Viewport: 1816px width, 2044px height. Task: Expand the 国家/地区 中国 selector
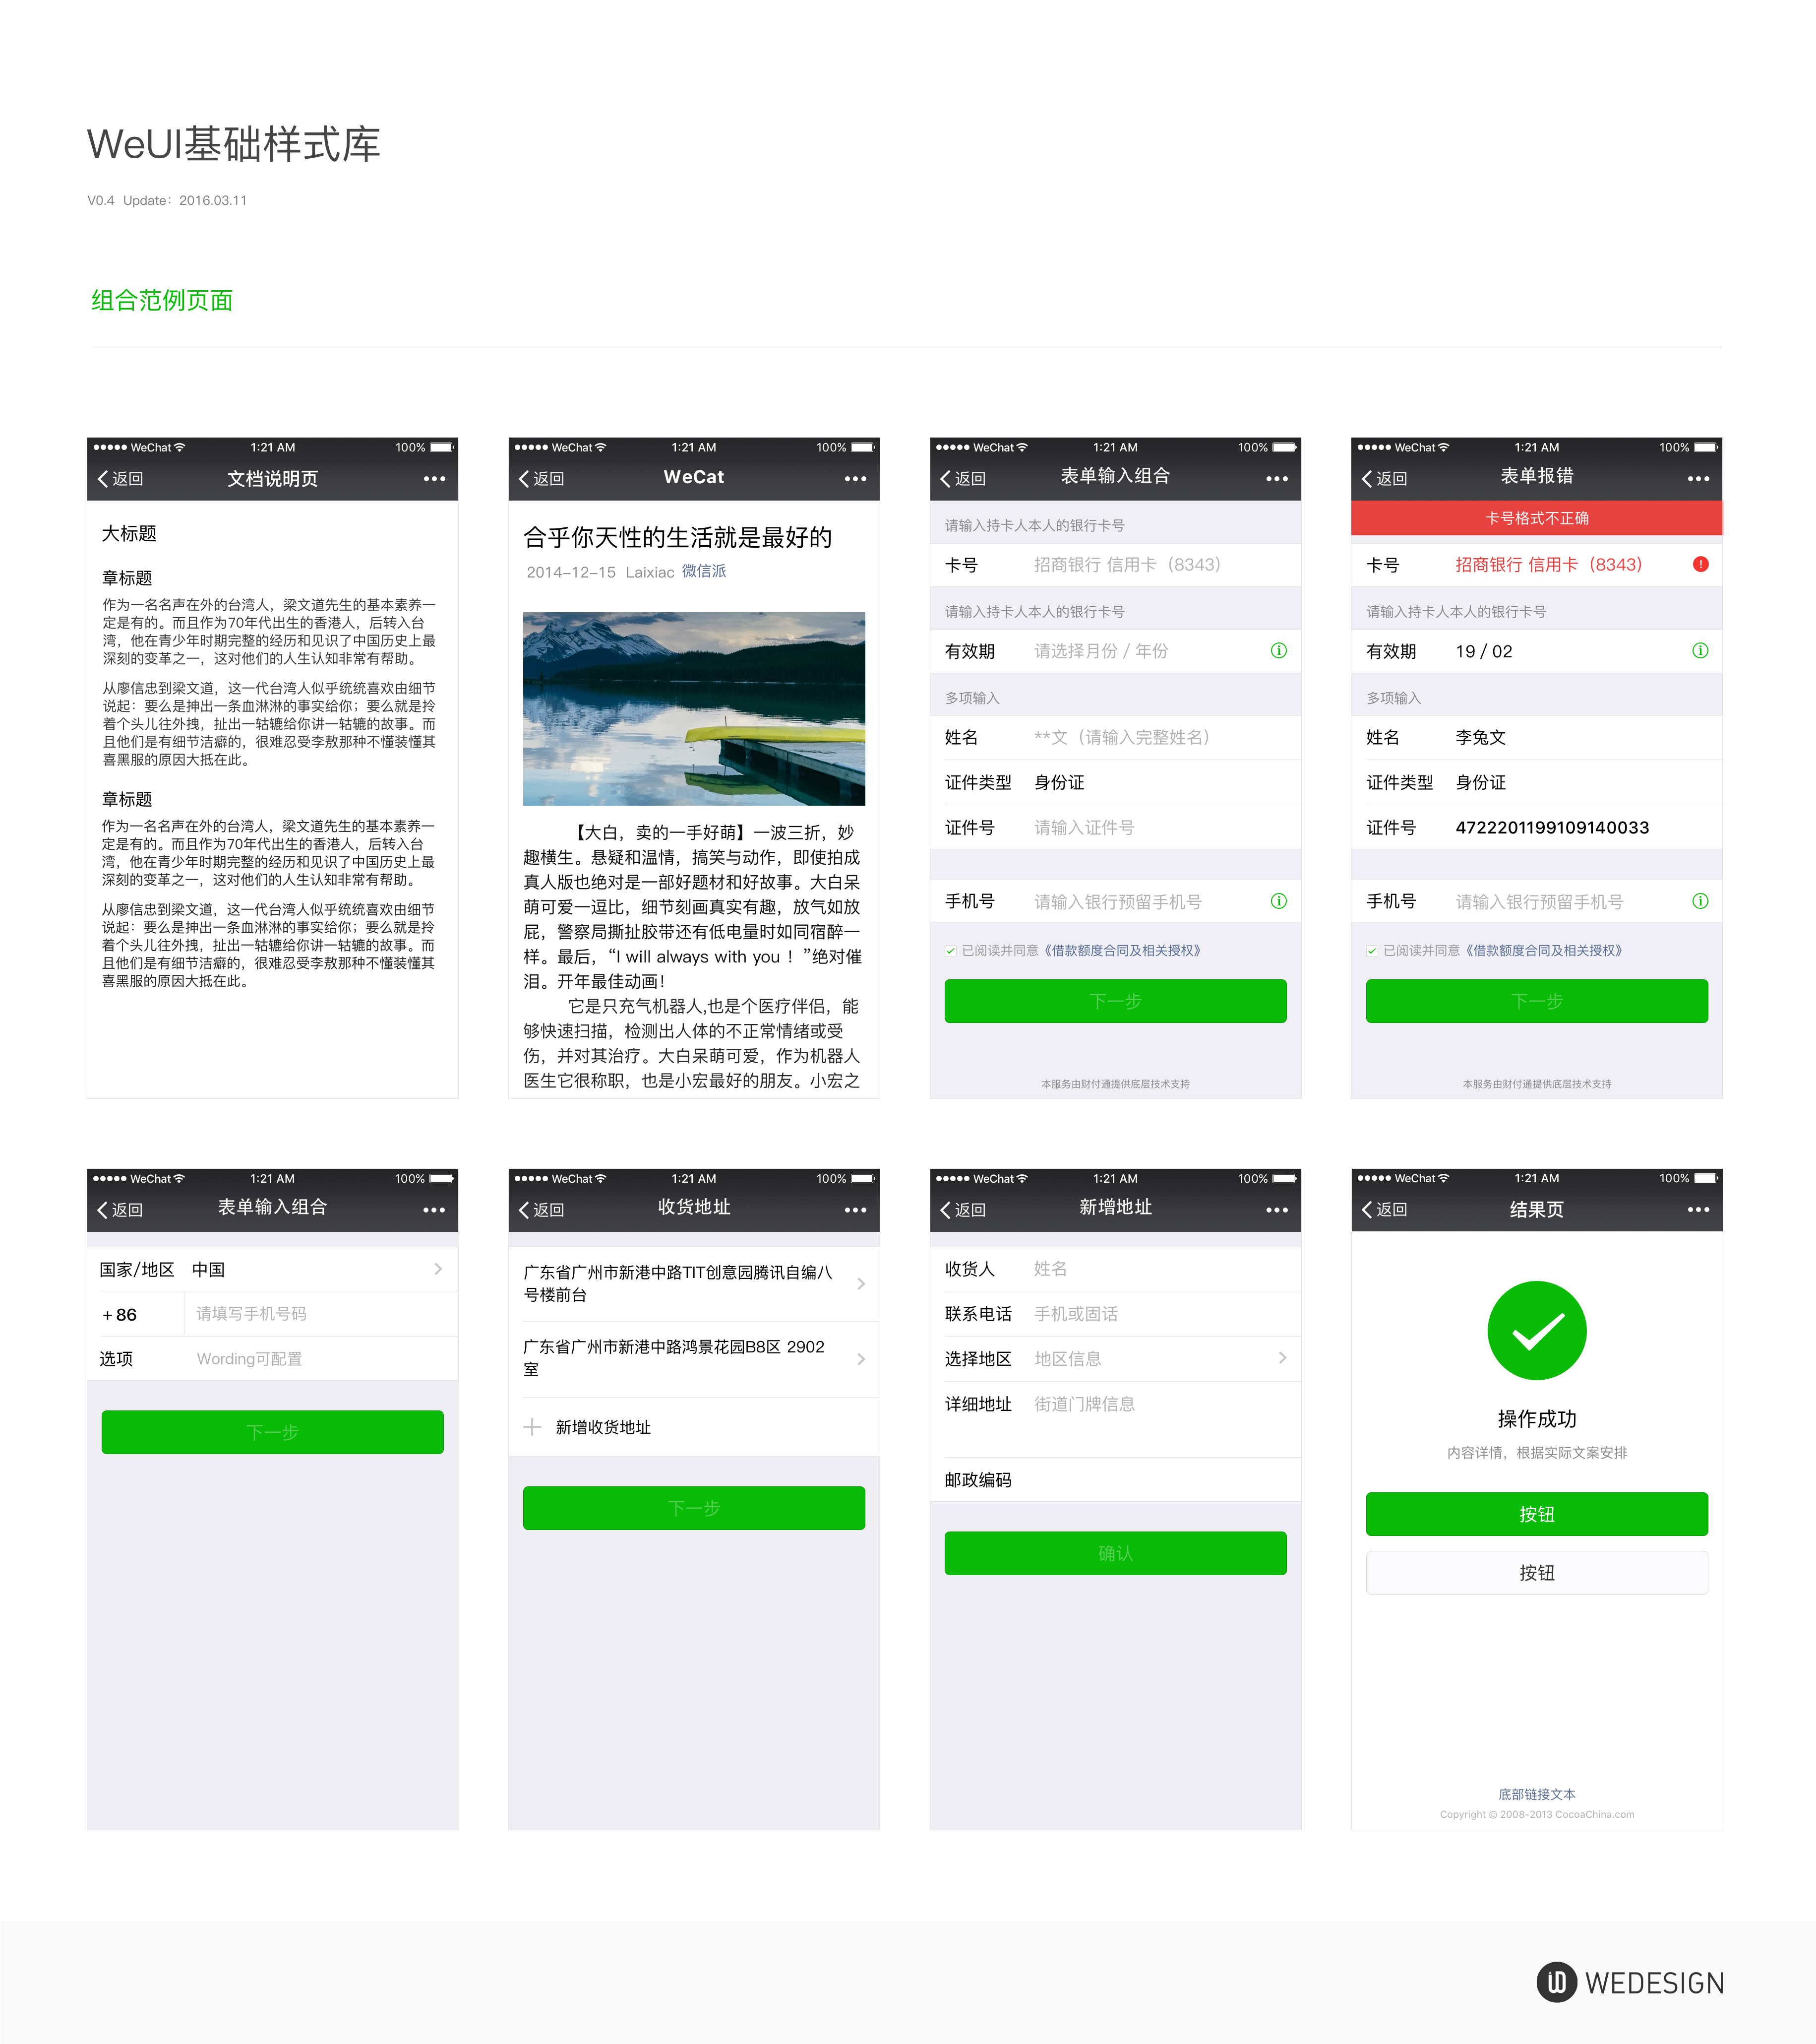click(x=273, y=1269)
